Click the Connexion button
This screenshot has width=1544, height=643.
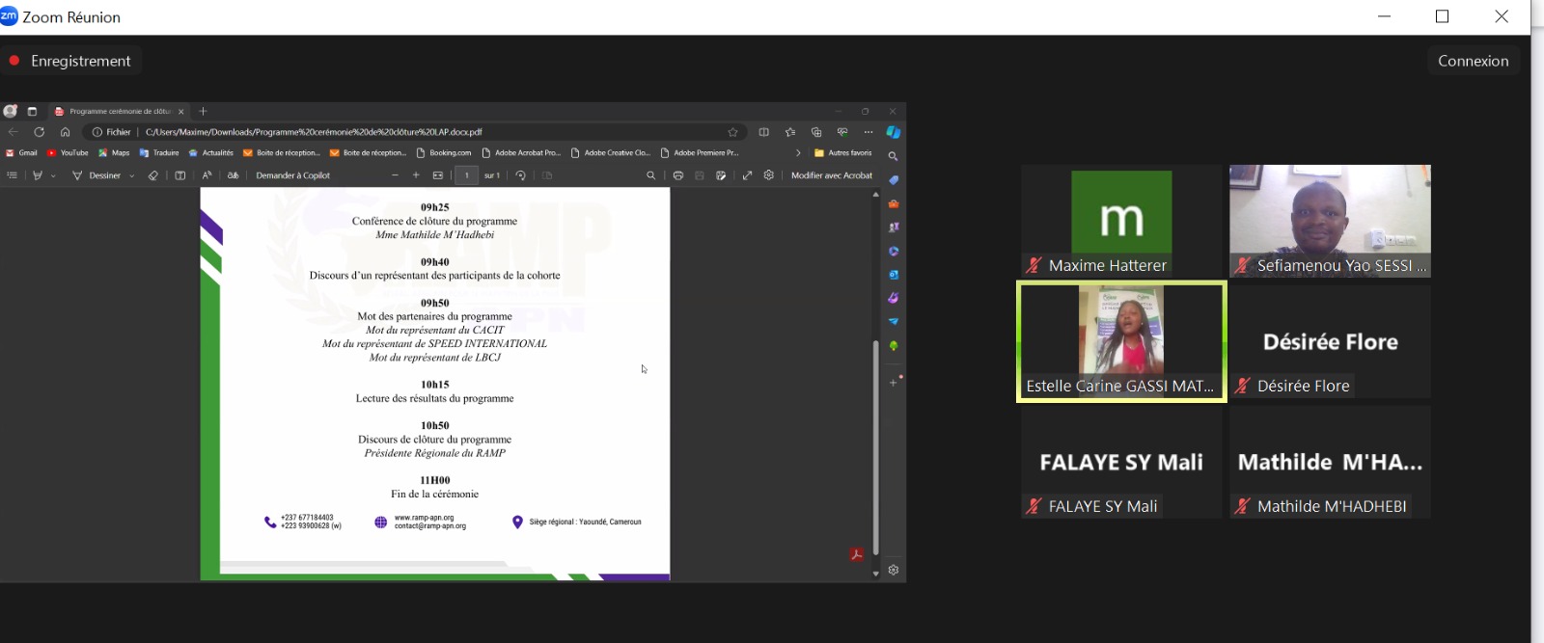(x=1473, y=61)
